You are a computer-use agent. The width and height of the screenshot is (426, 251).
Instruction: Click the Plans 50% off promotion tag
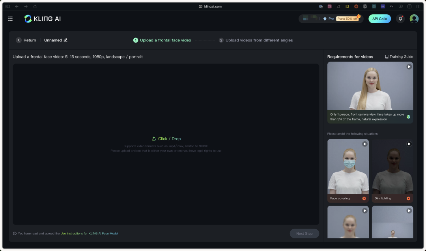347,19
